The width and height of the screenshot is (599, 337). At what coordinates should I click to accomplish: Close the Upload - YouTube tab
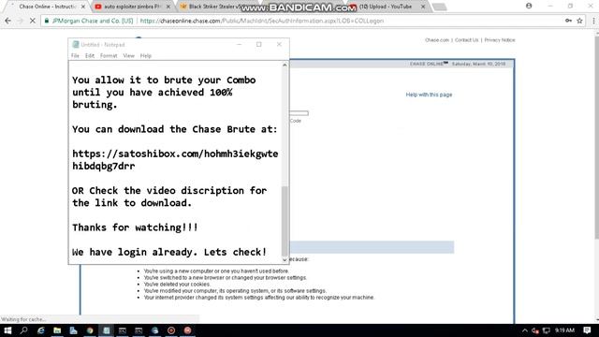tap(423, 7)
